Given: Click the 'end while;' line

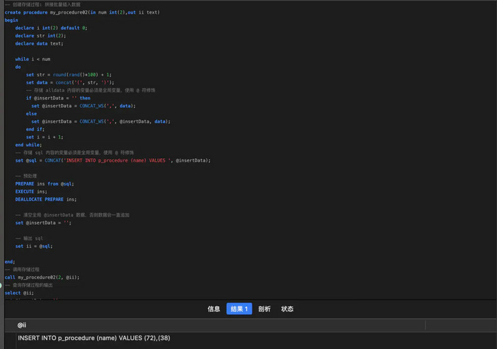Looking at the screenshot, I should pyautogui.click(x=29, y=145).
